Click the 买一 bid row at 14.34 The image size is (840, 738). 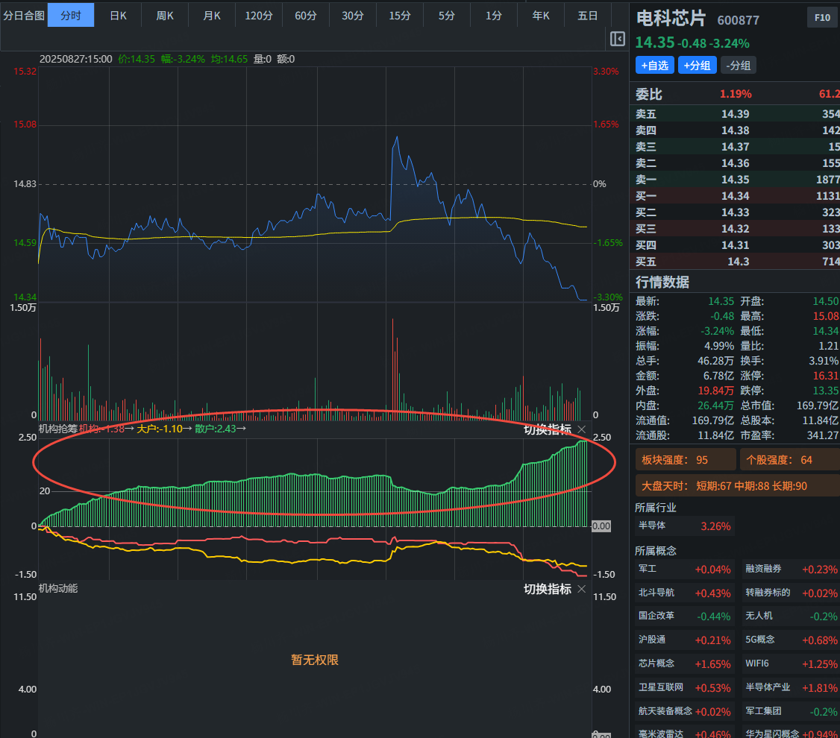coord(736,196)
